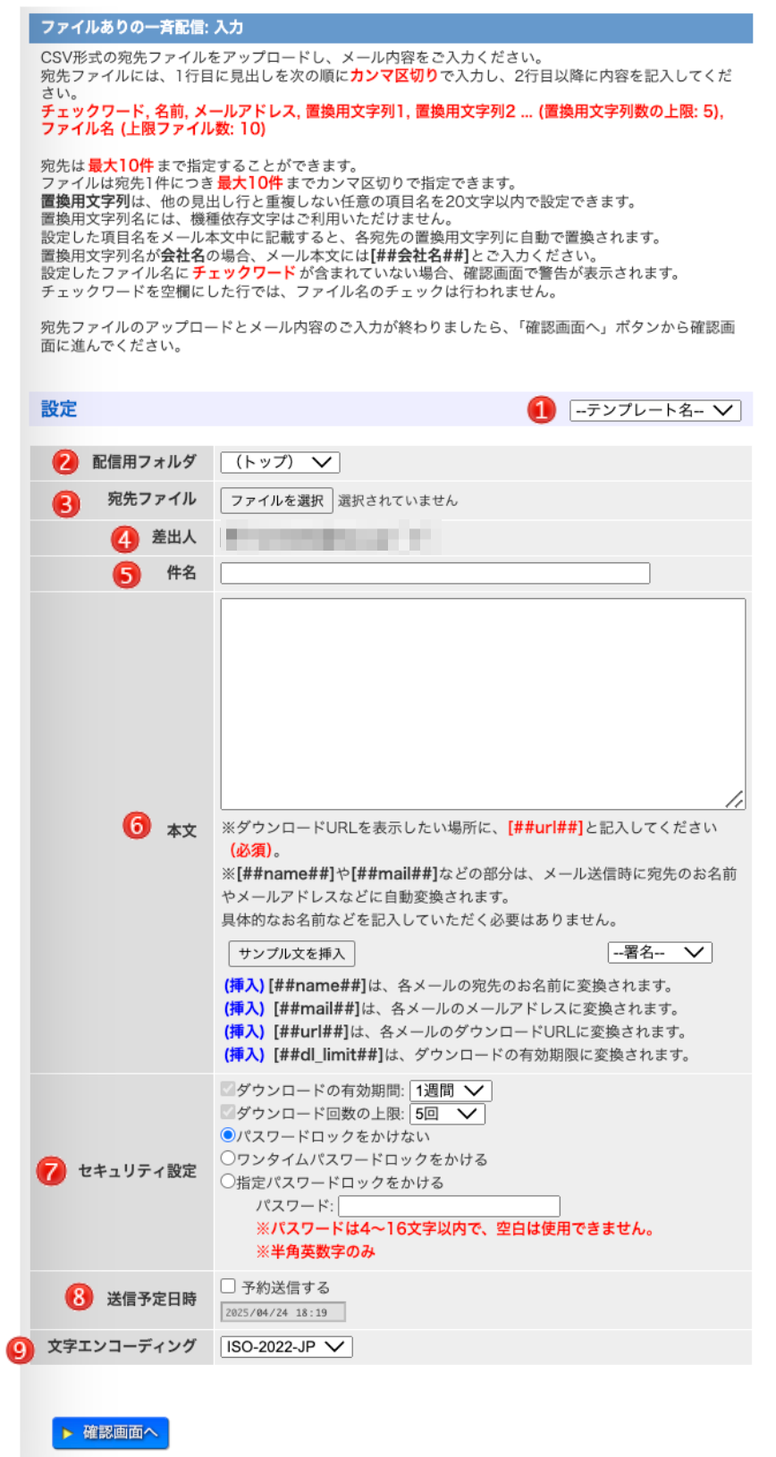Viewport: 776px width, 1457px height.
Task: Toggle the ダウンロード回数の上限 checkbox
Action: pyautogui.click(x=228, y=1112)
